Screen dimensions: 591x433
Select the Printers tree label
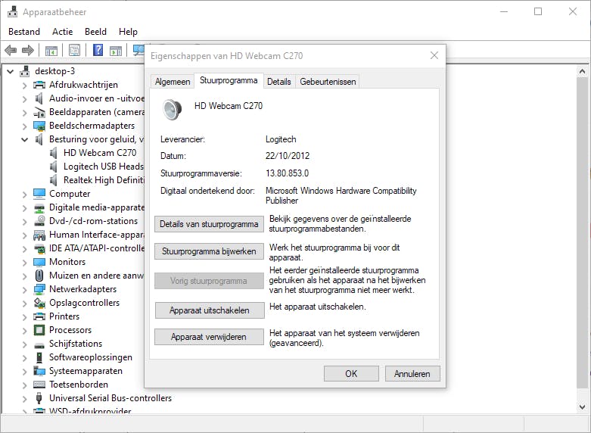64,316
